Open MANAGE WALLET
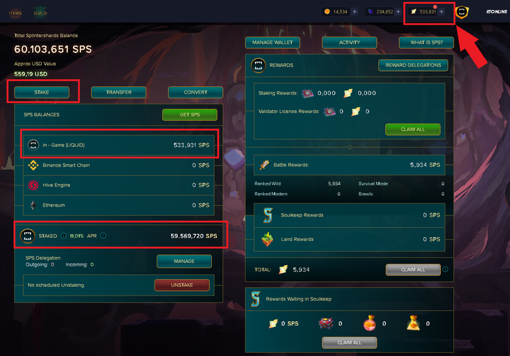Image resolution: width=510 pixels, height=356 pixels. [272, 43]
